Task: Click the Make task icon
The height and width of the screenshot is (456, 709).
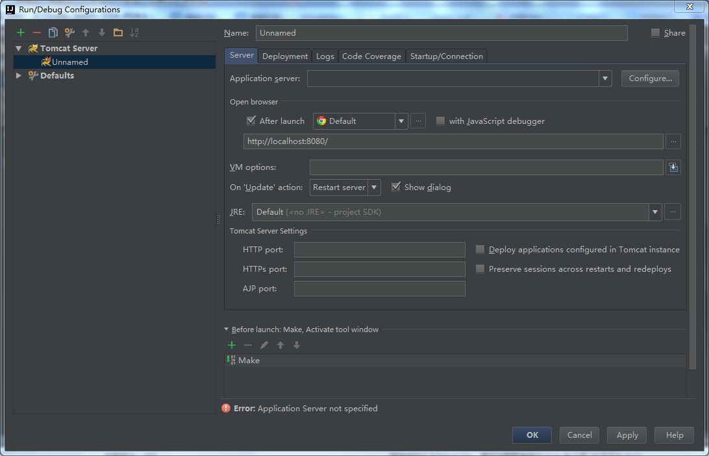Action: point(230,360)
